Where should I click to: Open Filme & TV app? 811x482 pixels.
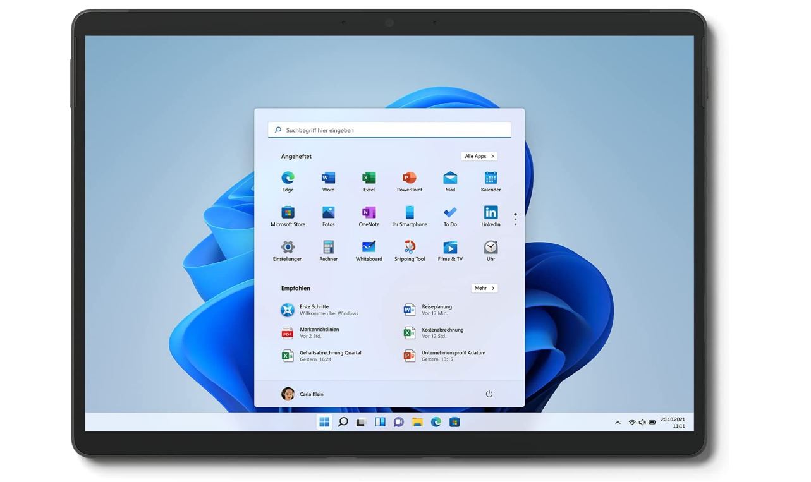coord(450,251)
